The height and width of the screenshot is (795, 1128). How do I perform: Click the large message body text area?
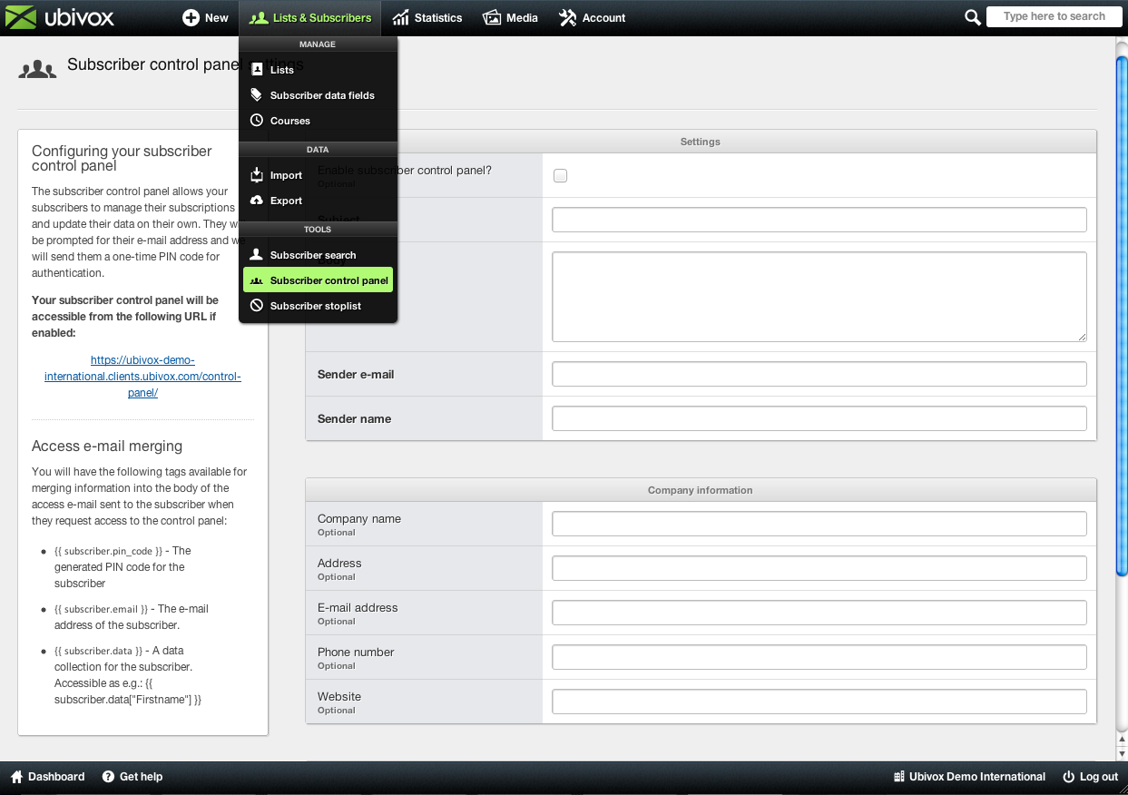point(819,297)
